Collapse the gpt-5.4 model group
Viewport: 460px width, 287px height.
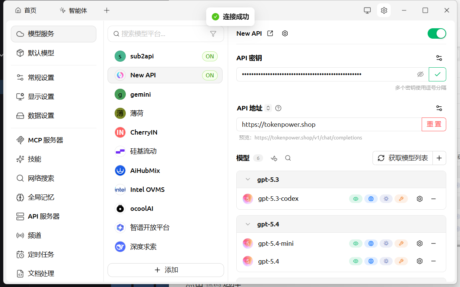(248, 225)
